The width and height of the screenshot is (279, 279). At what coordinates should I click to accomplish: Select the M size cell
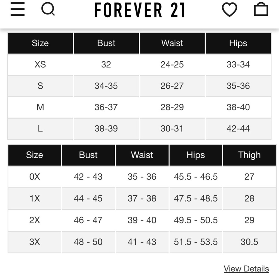point(40,107)
